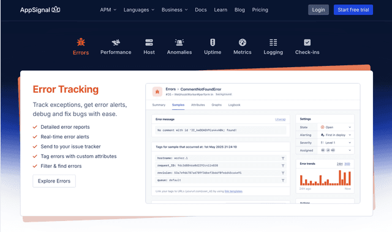Screen dimensions: 392x232
Task: Filter by hostname tag icon
Action: point(283,158)
